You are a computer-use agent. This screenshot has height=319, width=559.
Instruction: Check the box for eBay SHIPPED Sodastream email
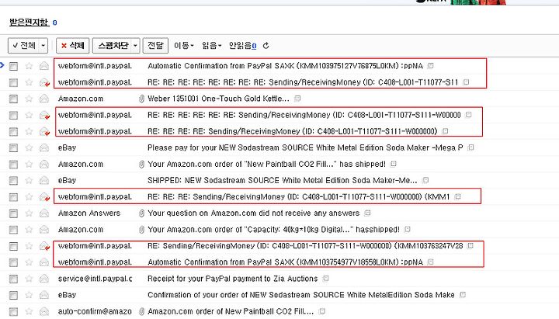pyautogui.click(x=13, y=181)
